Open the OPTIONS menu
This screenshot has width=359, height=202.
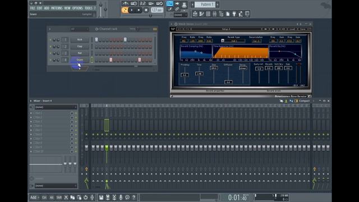click(x=77, y=8)
